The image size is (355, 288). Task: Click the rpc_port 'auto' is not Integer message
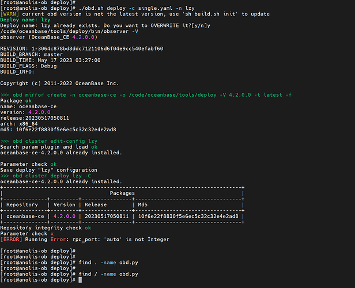(120, 240)
